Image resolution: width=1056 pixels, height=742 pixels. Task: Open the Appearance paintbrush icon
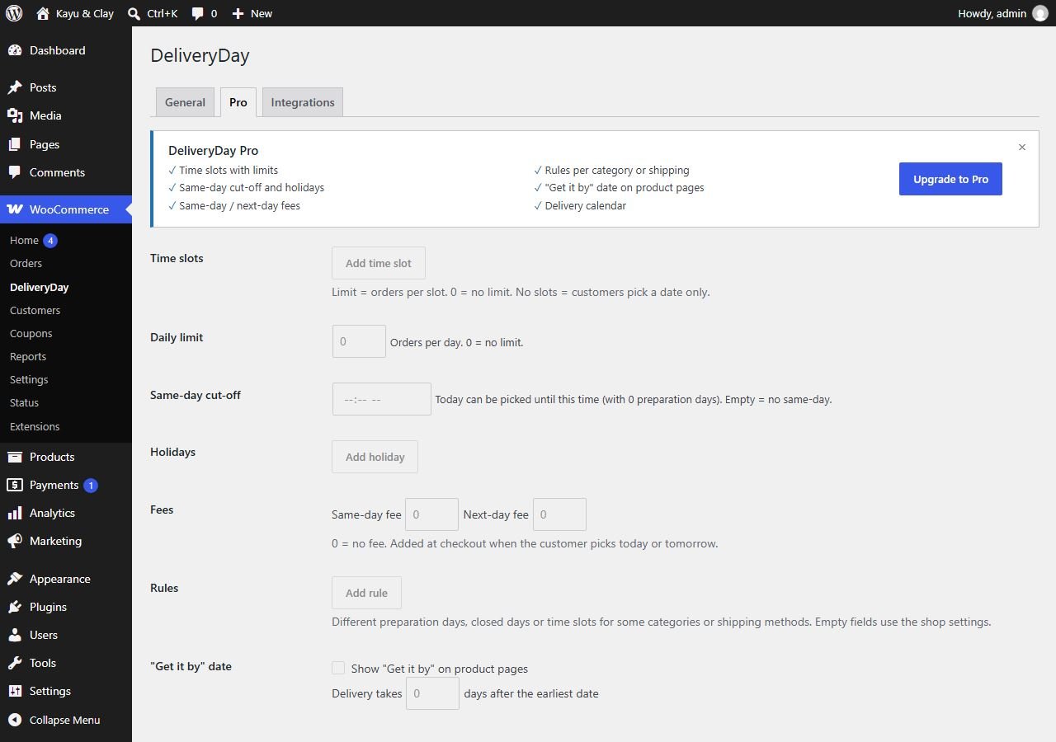click(x=15, y=579)
